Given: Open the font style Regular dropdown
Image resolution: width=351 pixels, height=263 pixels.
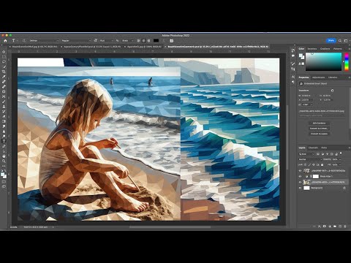Looking at the screenshot, I should click(75, 41).
